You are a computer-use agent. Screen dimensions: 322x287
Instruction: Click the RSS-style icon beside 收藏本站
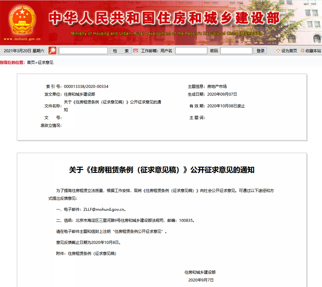click(303, 51)
